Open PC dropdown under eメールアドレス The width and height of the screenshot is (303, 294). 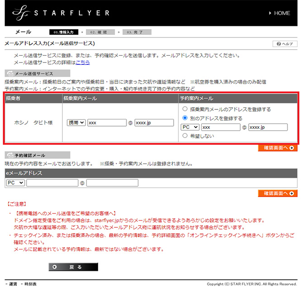[15, 183]
